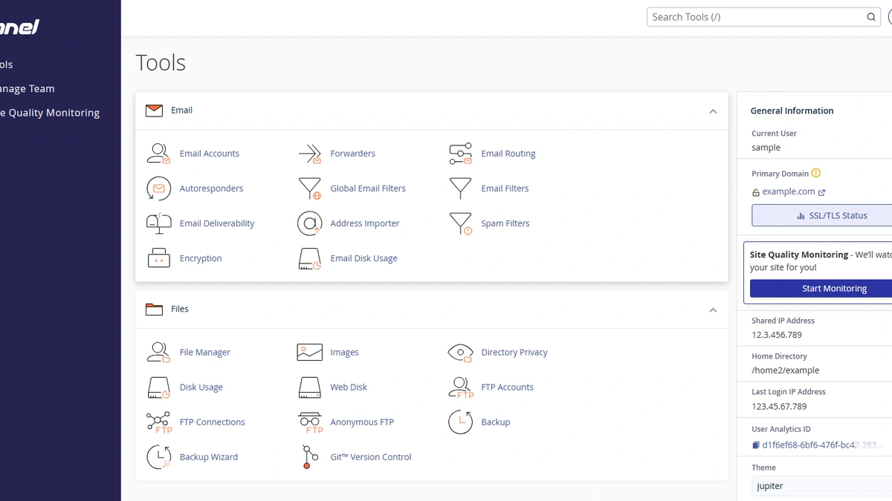The image size is (892, 501).
Task: Click the File Manager icon
Action: (158, 353)
